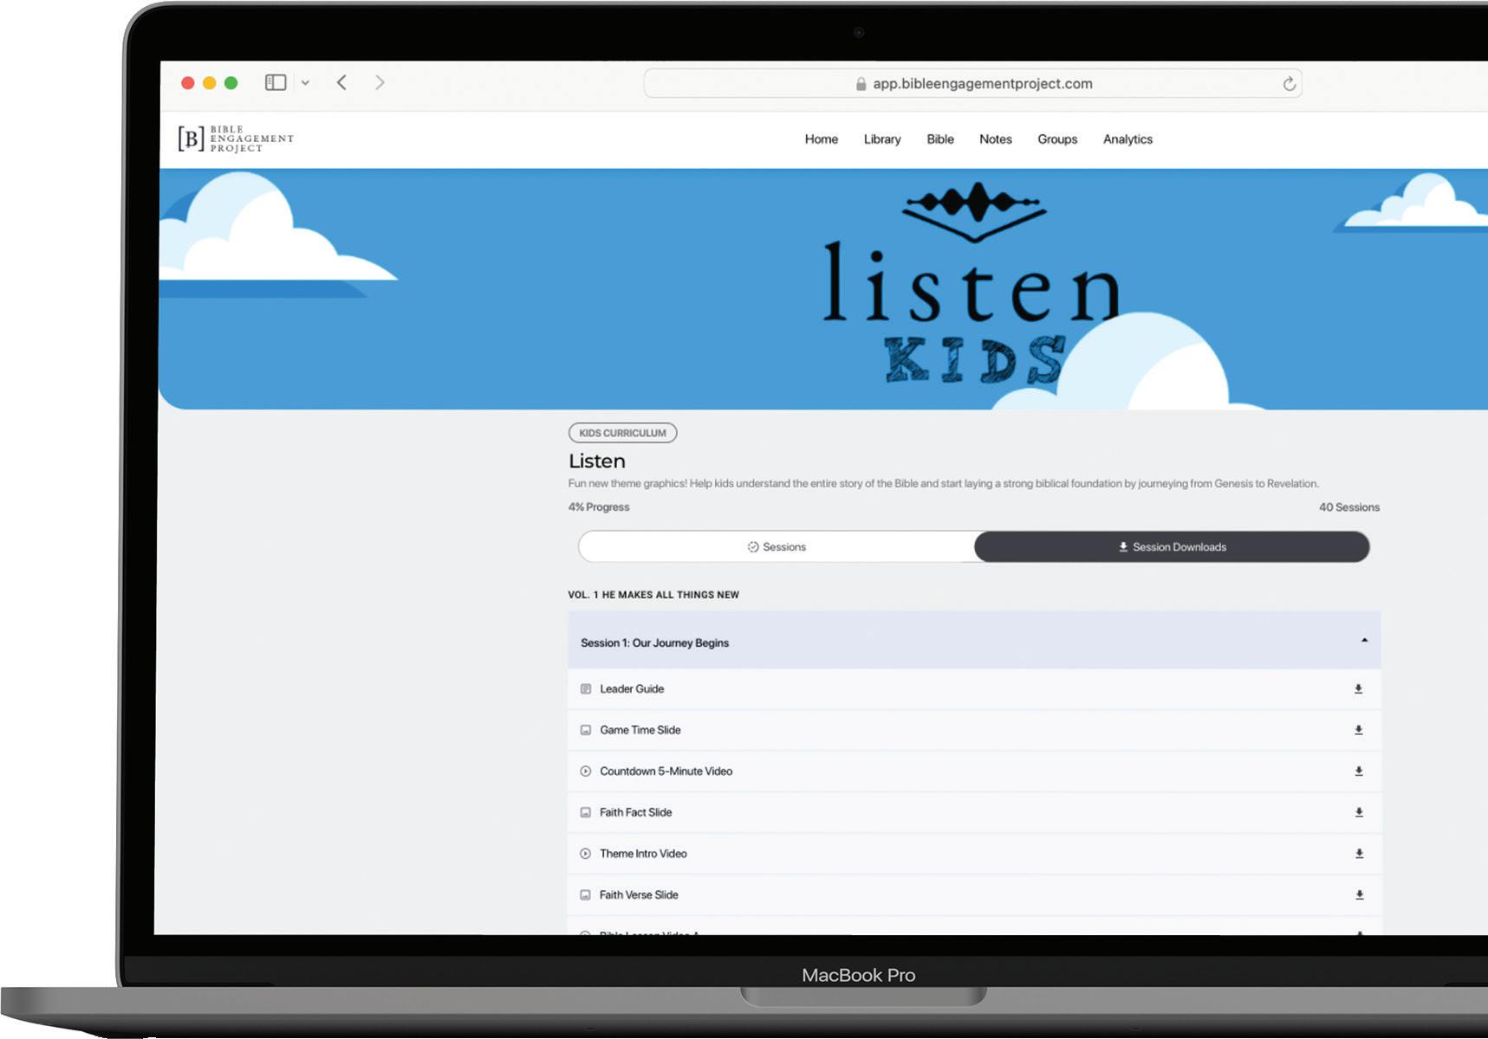This screenshot has width=1488, height=1039.
Task: Open the Notes page
Action: [x=996, y=139]
